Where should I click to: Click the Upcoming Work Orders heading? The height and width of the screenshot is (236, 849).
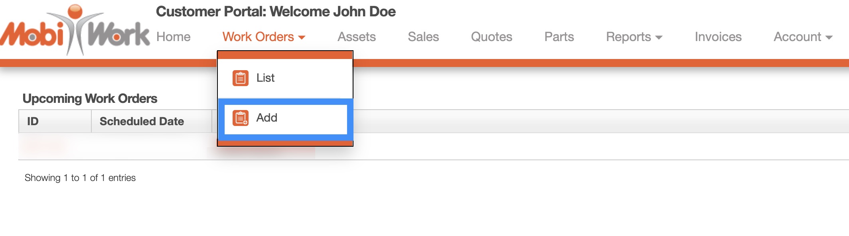coord(90,98)
